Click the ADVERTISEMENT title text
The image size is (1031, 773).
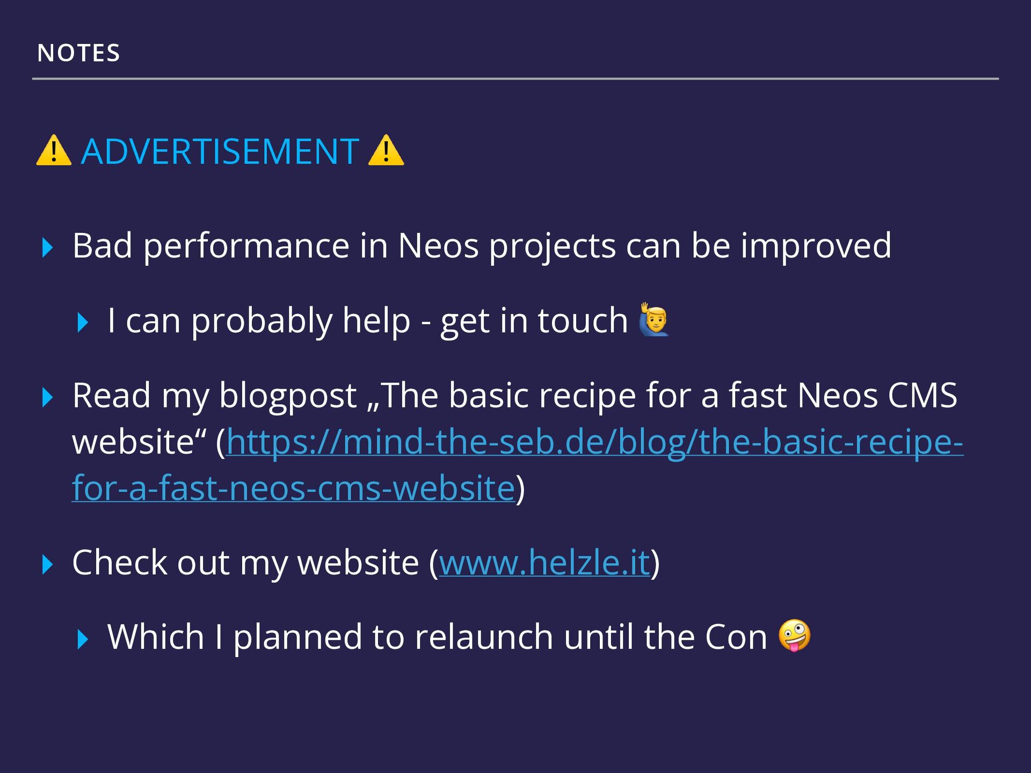click(220, 151)
